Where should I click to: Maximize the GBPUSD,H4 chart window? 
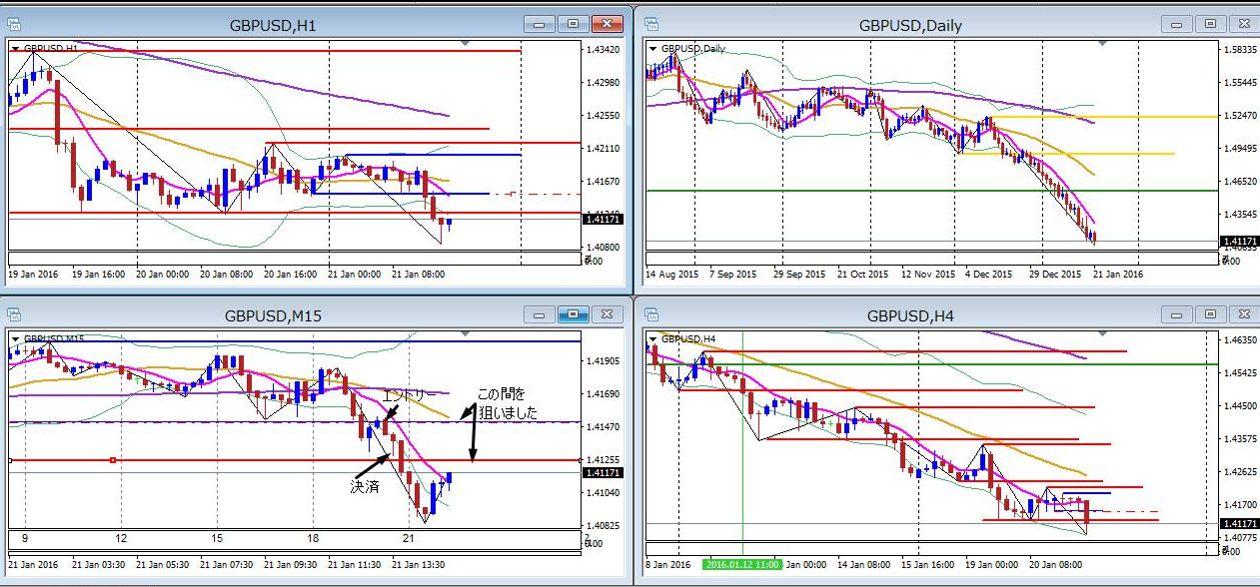tap(1210, 315)
